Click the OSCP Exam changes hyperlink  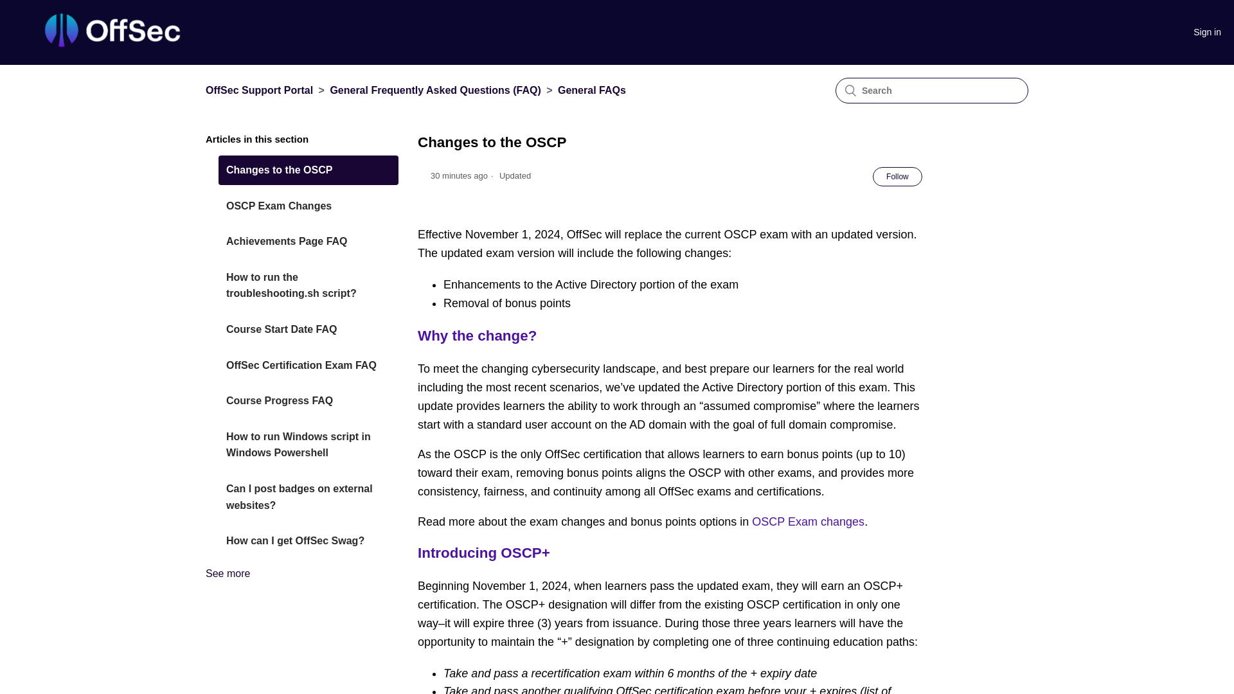[809, 521]
